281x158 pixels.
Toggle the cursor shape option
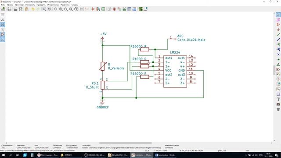[x=3, y=29]
